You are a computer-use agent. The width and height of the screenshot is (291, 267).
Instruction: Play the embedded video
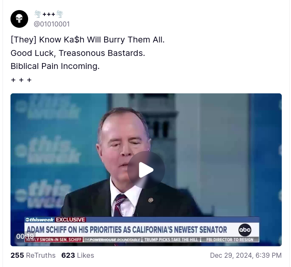[x=146, y=170]
